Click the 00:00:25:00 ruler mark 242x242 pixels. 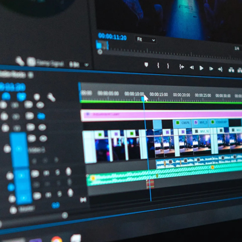[203, 95]
